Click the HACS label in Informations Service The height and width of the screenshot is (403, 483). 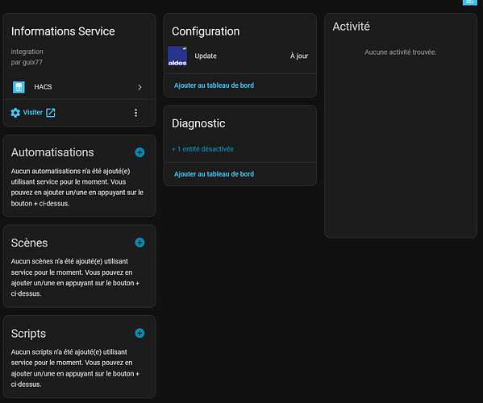(x=43, y=87)
